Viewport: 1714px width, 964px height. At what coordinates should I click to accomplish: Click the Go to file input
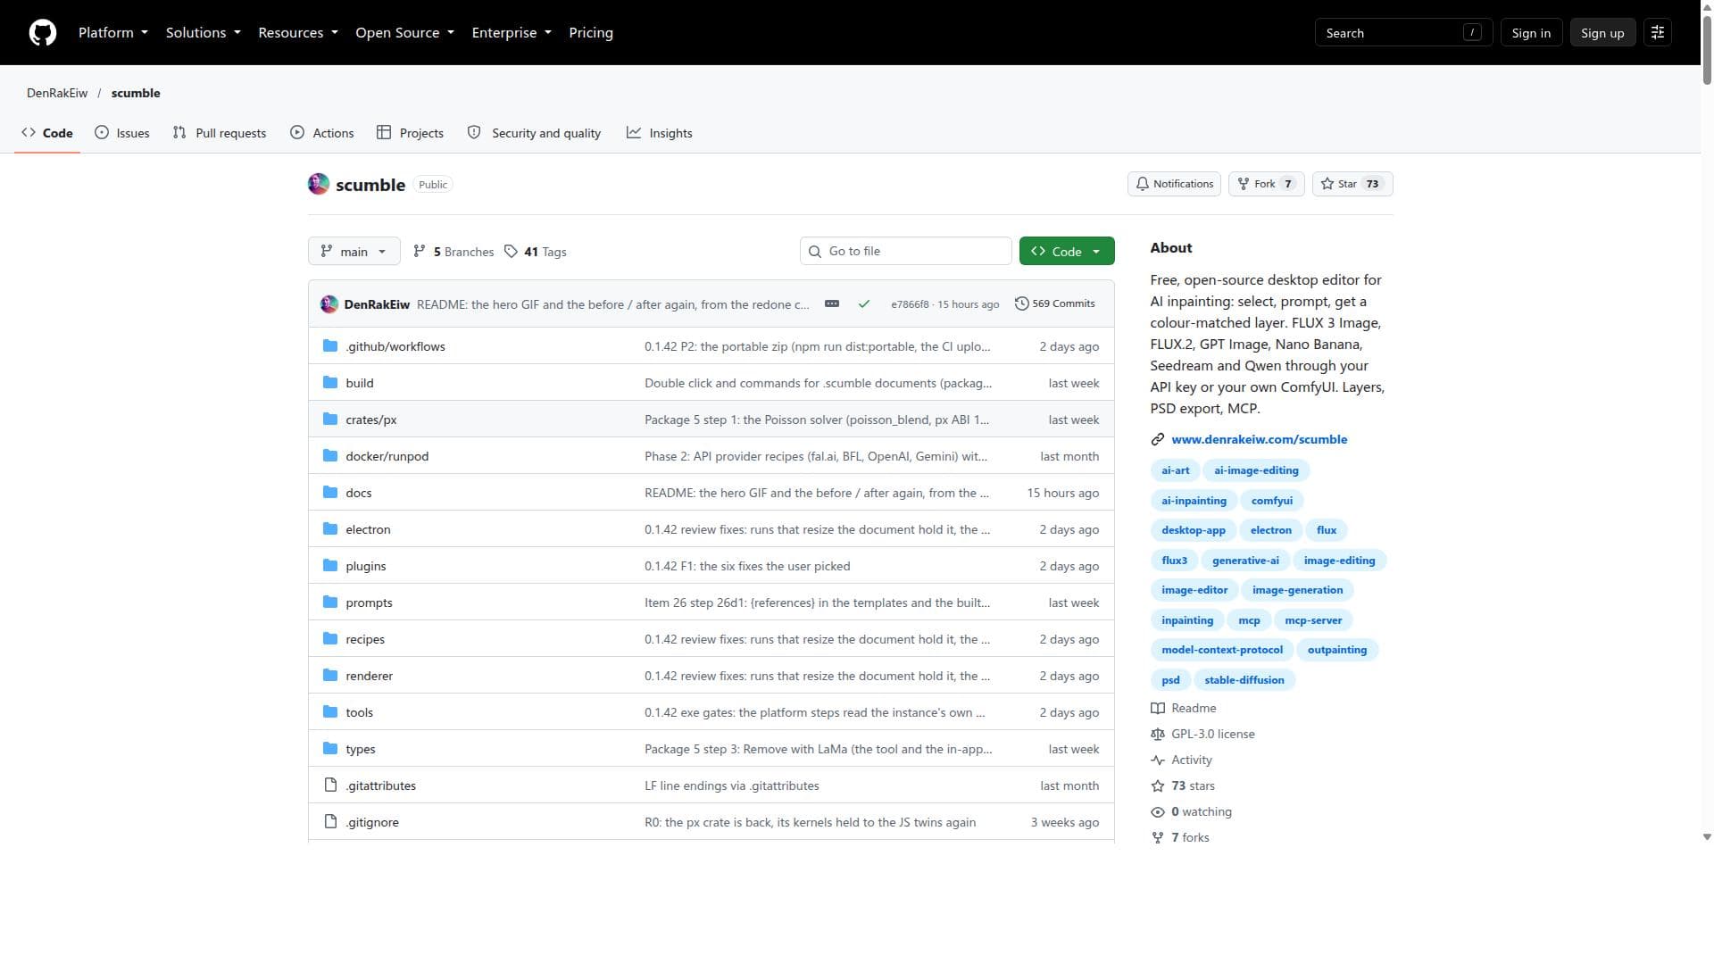pyautogui.click(x=905, y=252)
